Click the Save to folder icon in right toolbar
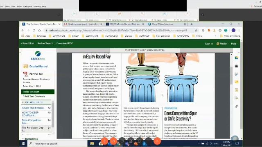The height and width of the screenshot is (147, 262). tap(237, 82)
